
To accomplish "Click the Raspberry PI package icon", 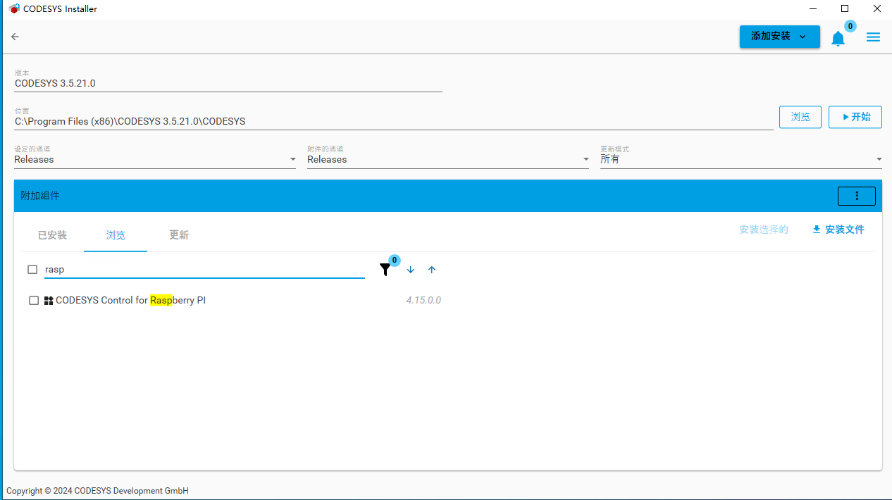I will 49,301.
